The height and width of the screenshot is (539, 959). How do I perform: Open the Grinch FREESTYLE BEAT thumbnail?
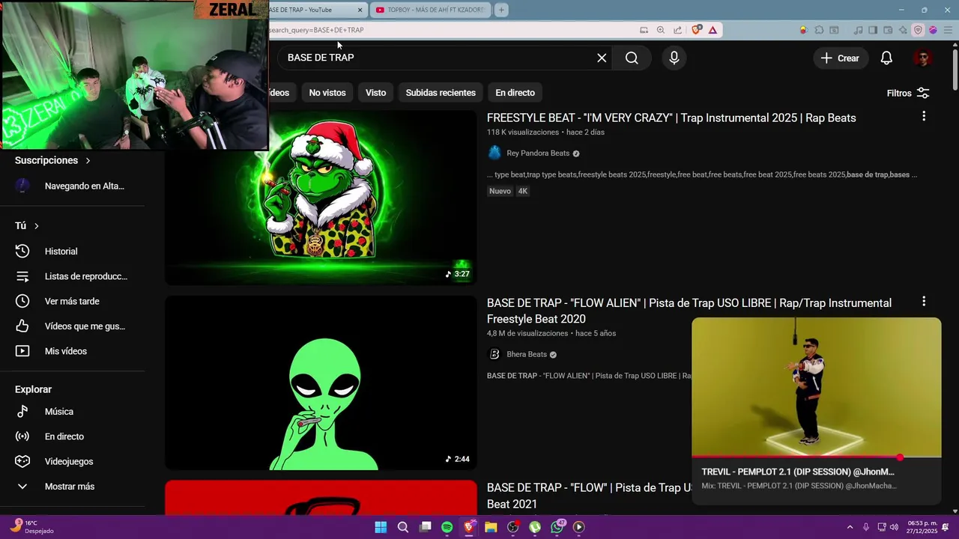(321, 198)
